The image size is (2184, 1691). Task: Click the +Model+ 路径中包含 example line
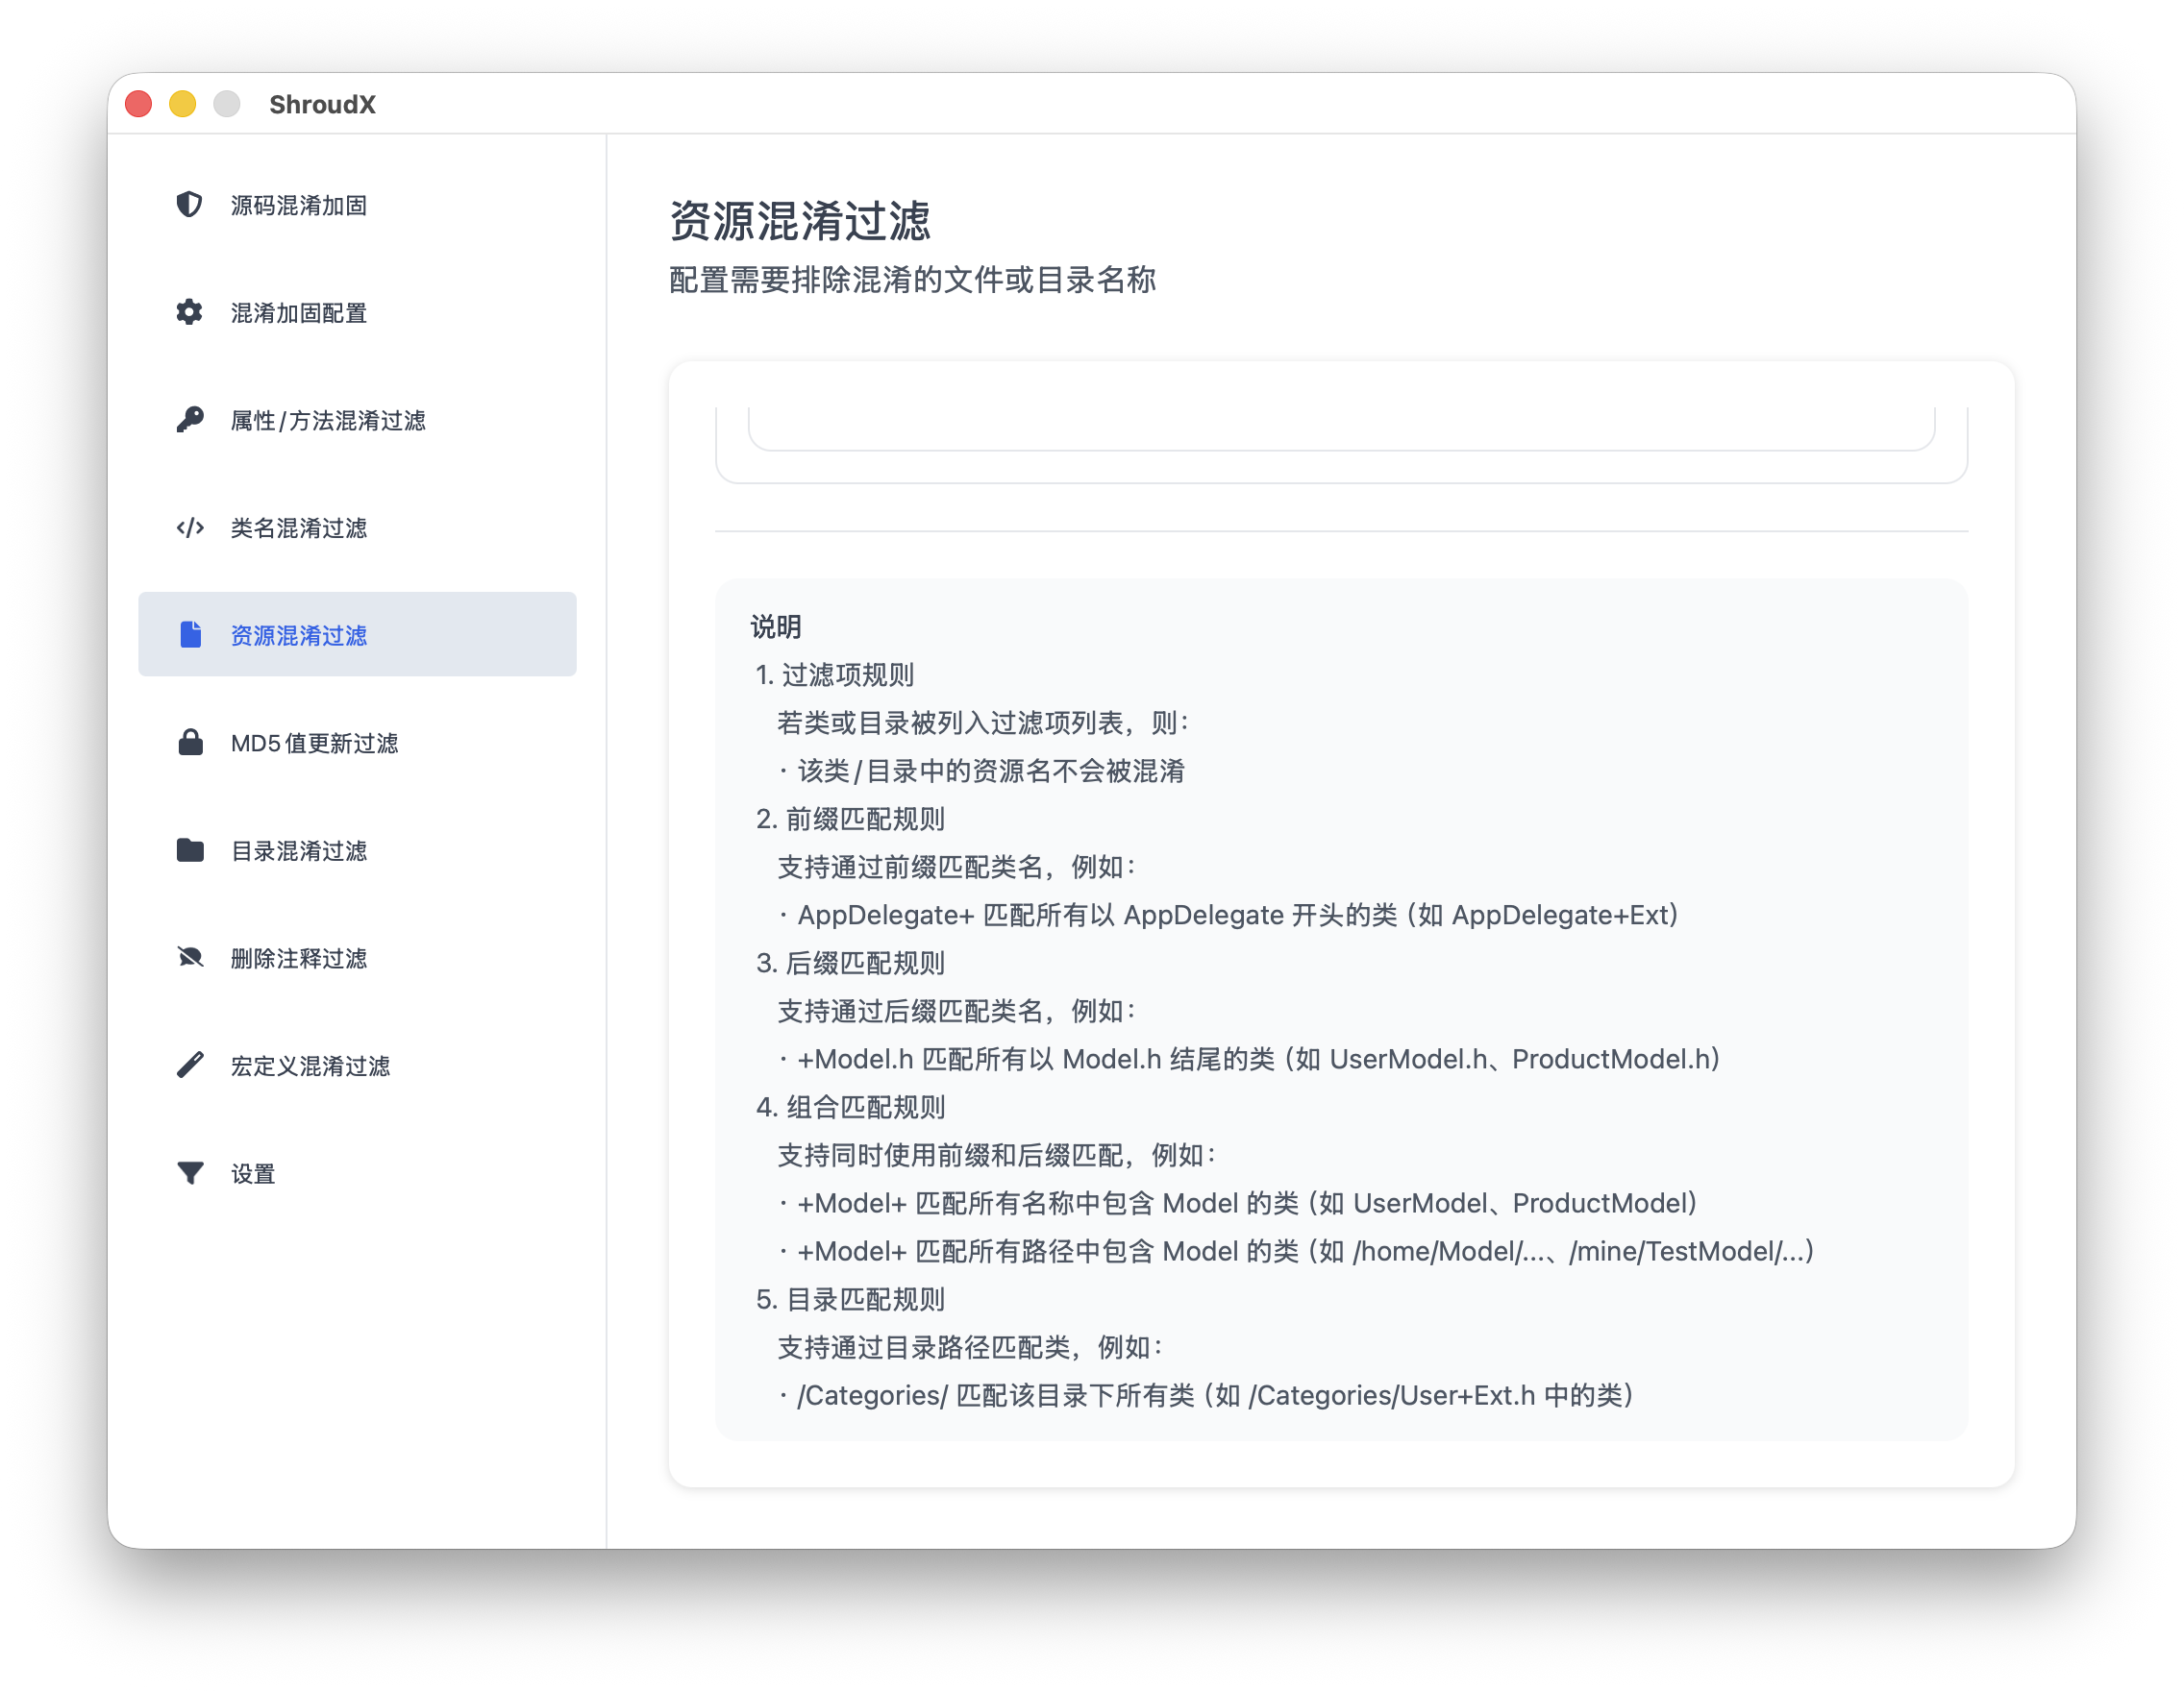tap(1296, 1250)
